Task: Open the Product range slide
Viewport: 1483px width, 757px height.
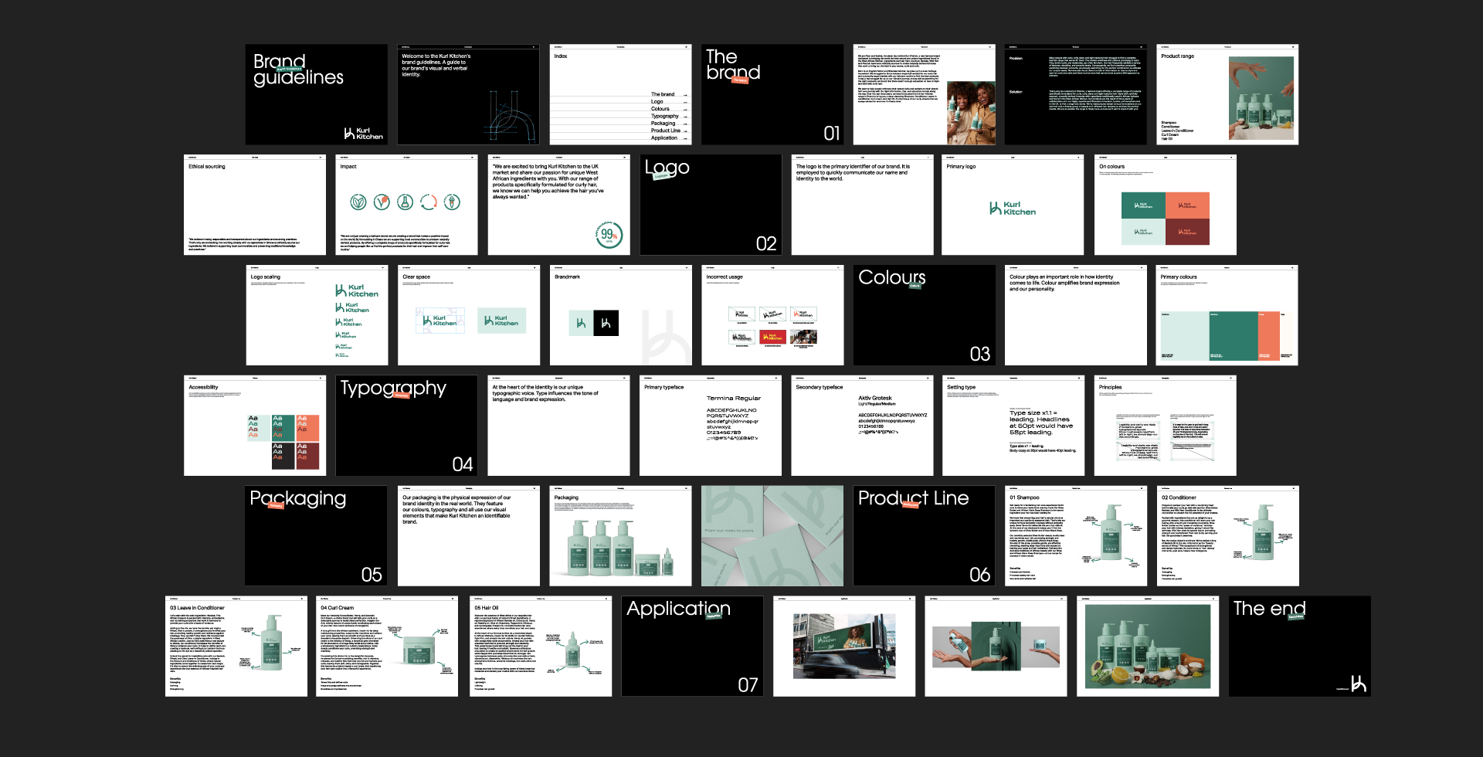Action: [x=1228, y=94]
